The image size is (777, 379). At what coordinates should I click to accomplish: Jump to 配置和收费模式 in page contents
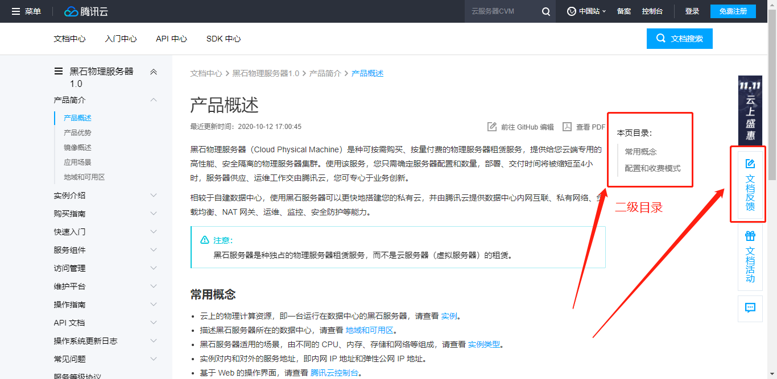652,168
